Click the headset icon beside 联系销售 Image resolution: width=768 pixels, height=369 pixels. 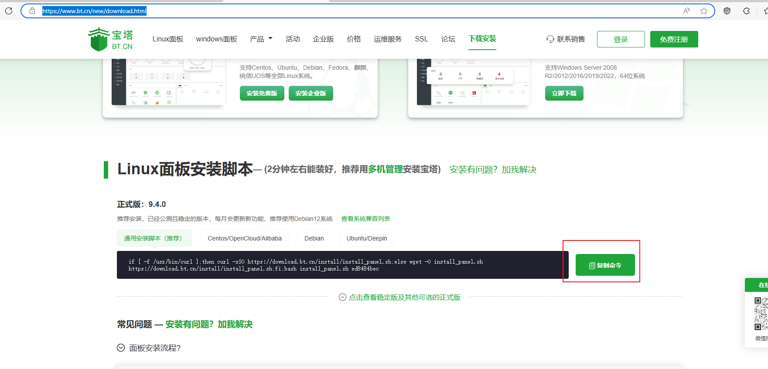point(550,39)
